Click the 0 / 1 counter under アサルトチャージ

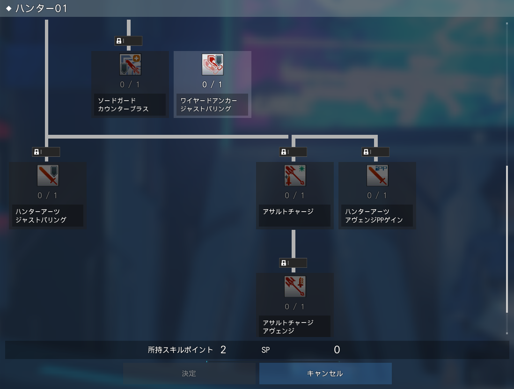[x=294, y=196]
